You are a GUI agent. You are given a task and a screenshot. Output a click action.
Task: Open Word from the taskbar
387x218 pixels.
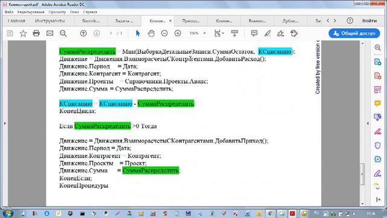247,213
